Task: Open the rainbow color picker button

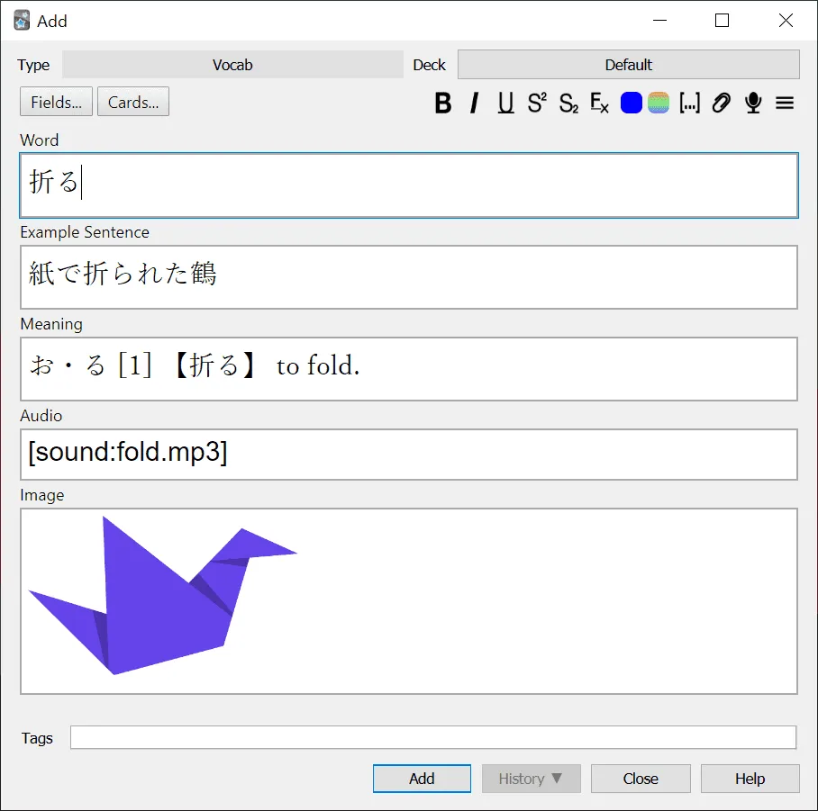Action: click(x=659, y=103)
